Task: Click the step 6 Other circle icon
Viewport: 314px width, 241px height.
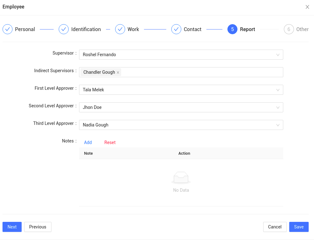Action: [x=289, y=29]
